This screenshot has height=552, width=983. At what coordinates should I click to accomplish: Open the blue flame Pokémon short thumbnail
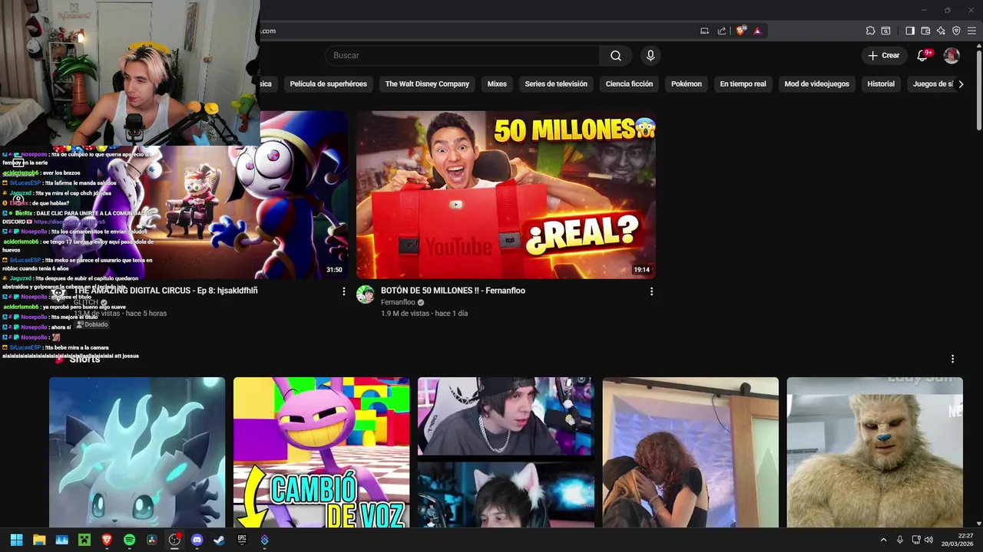(137, 452)
